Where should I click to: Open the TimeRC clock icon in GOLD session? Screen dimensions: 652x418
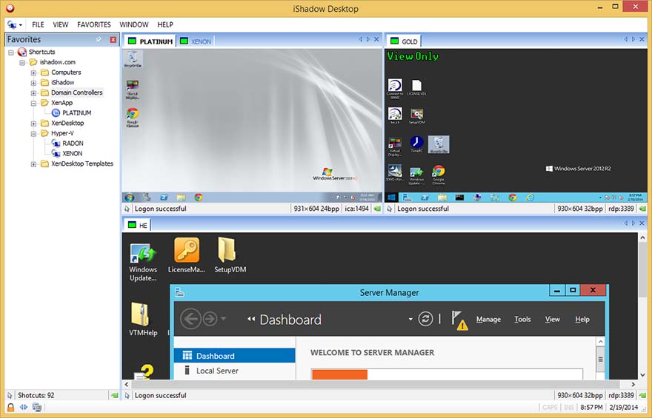click(416, 144)
